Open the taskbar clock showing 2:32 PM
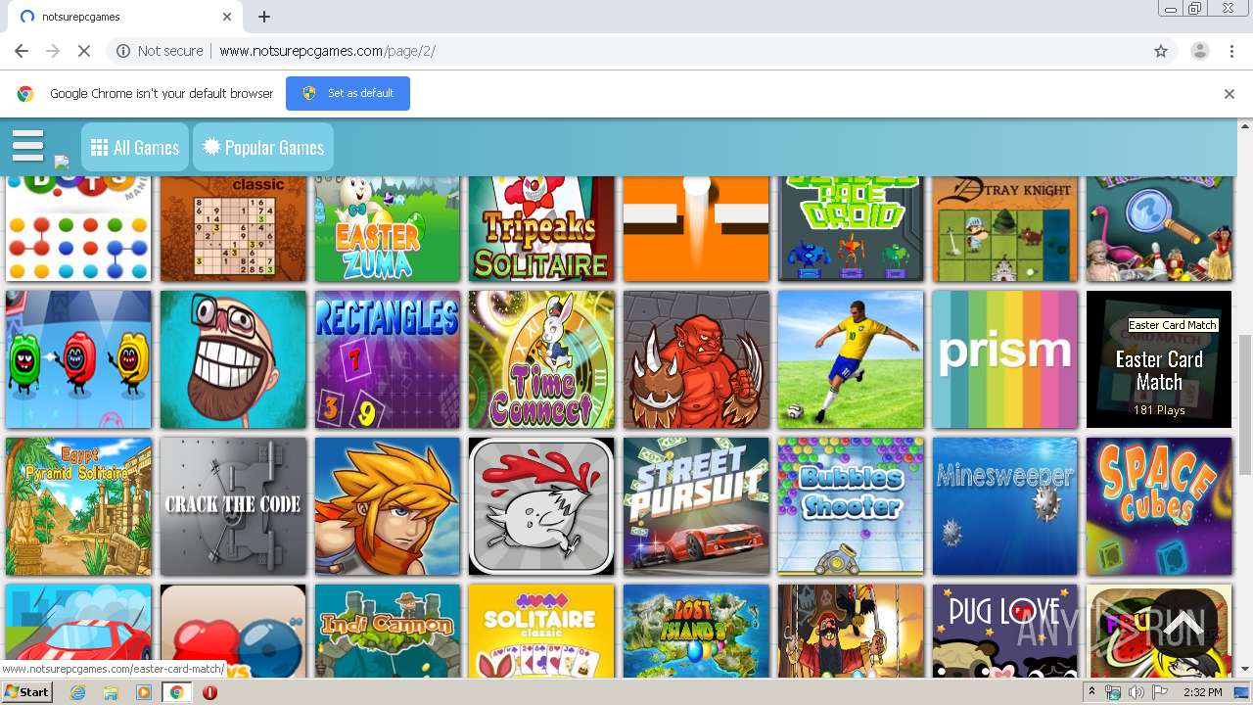The height and width of the screenshot is (705, 1253). click(x=1202, y=692)
